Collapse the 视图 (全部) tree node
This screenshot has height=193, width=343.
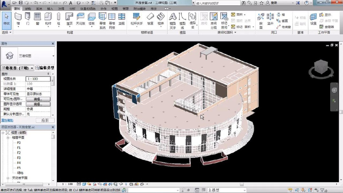coord(3,133)
